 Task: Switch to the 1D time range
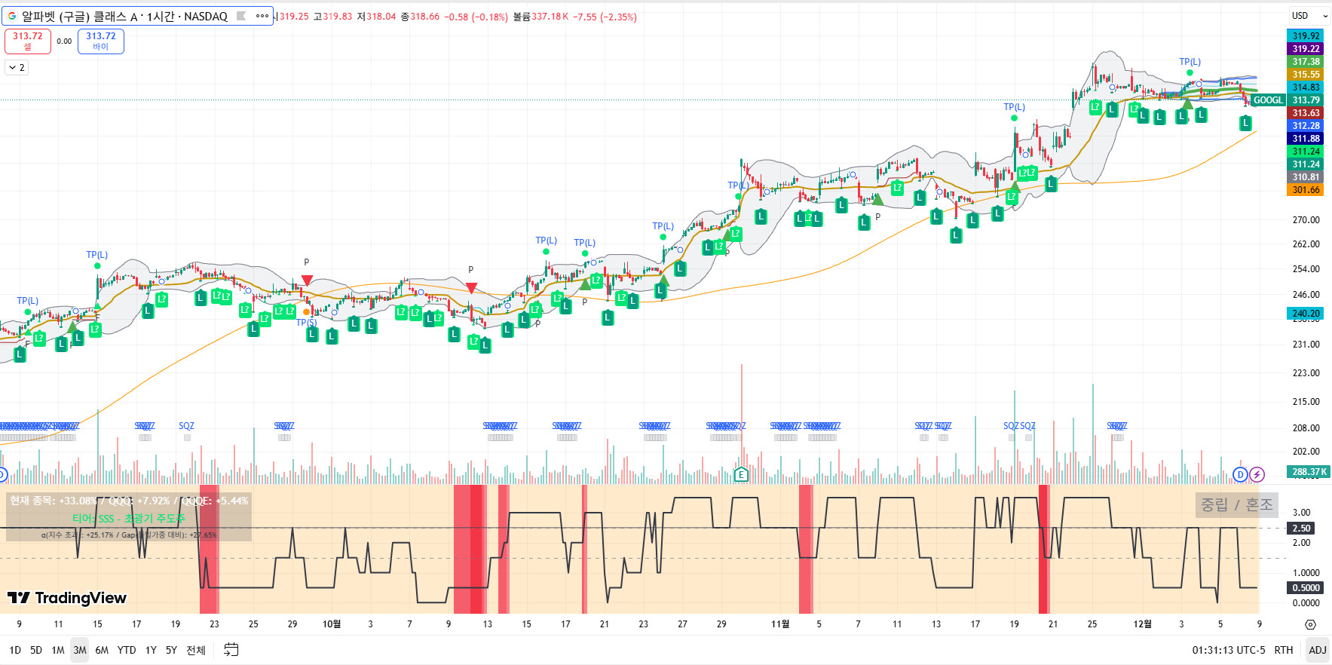click(x=15, y=650)
